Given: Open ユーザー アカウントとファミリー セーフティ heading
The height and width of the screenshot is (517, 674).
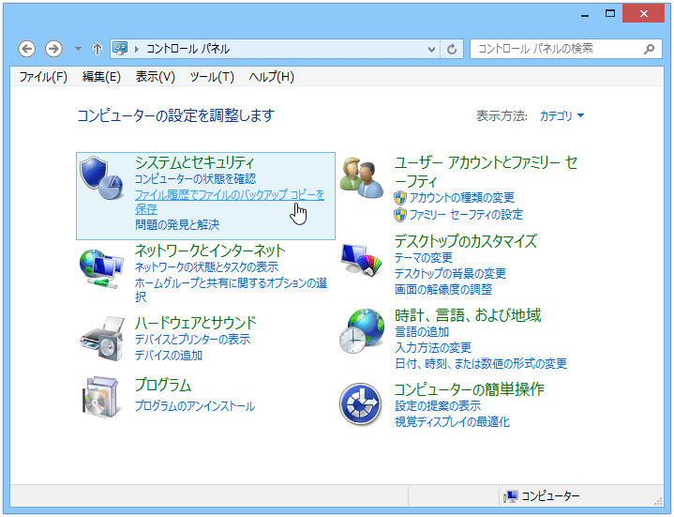Looking at the screenshot, I should [487, 172].
